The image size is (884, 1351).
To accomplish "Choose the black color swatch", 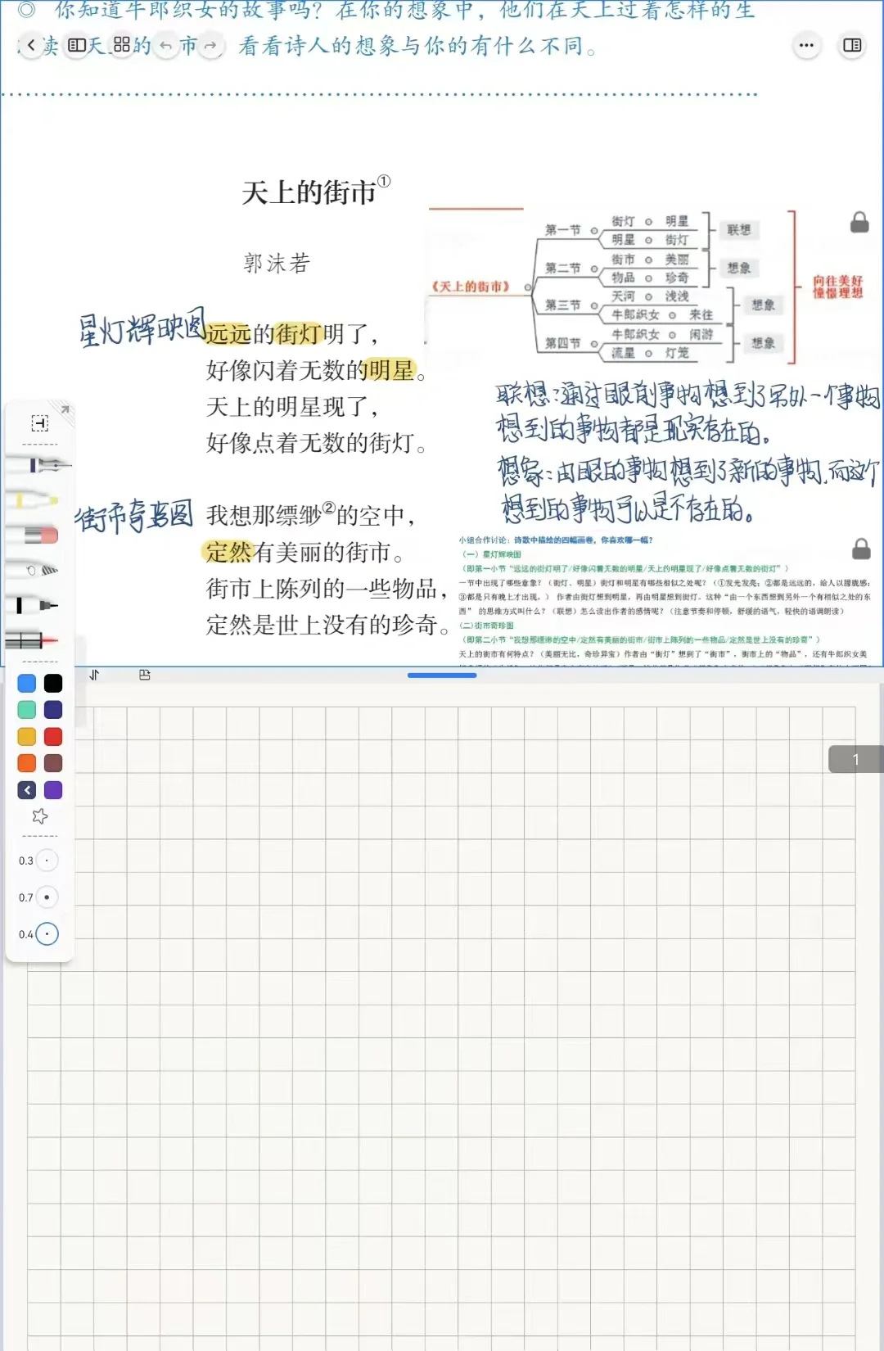I will click(x=53, y=683).
